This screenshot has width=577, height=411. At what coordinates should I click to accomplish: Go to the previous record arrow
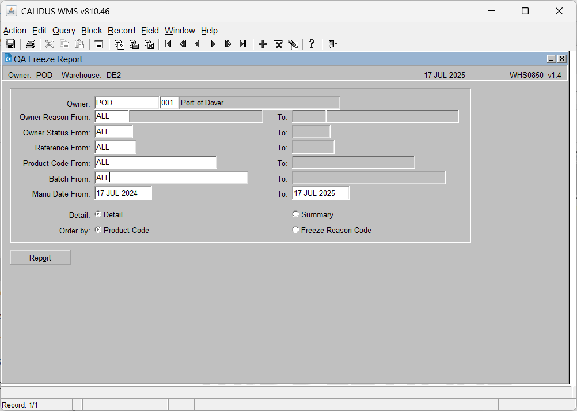coord(198,44)
